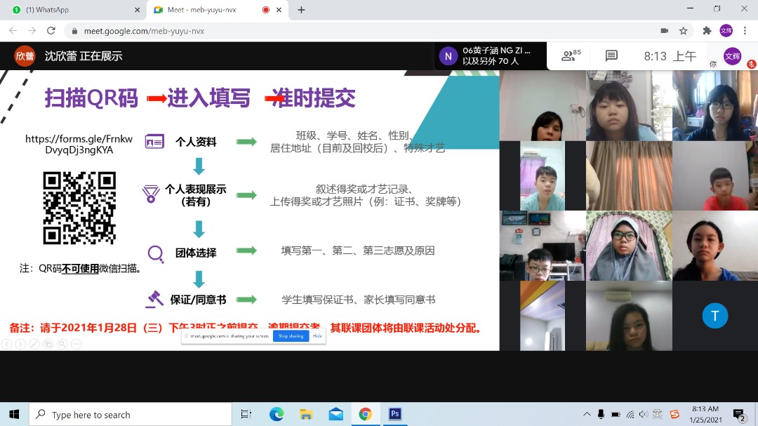
Task: Hide the screen sharing notification bar
Action: [x=317, y=336]
